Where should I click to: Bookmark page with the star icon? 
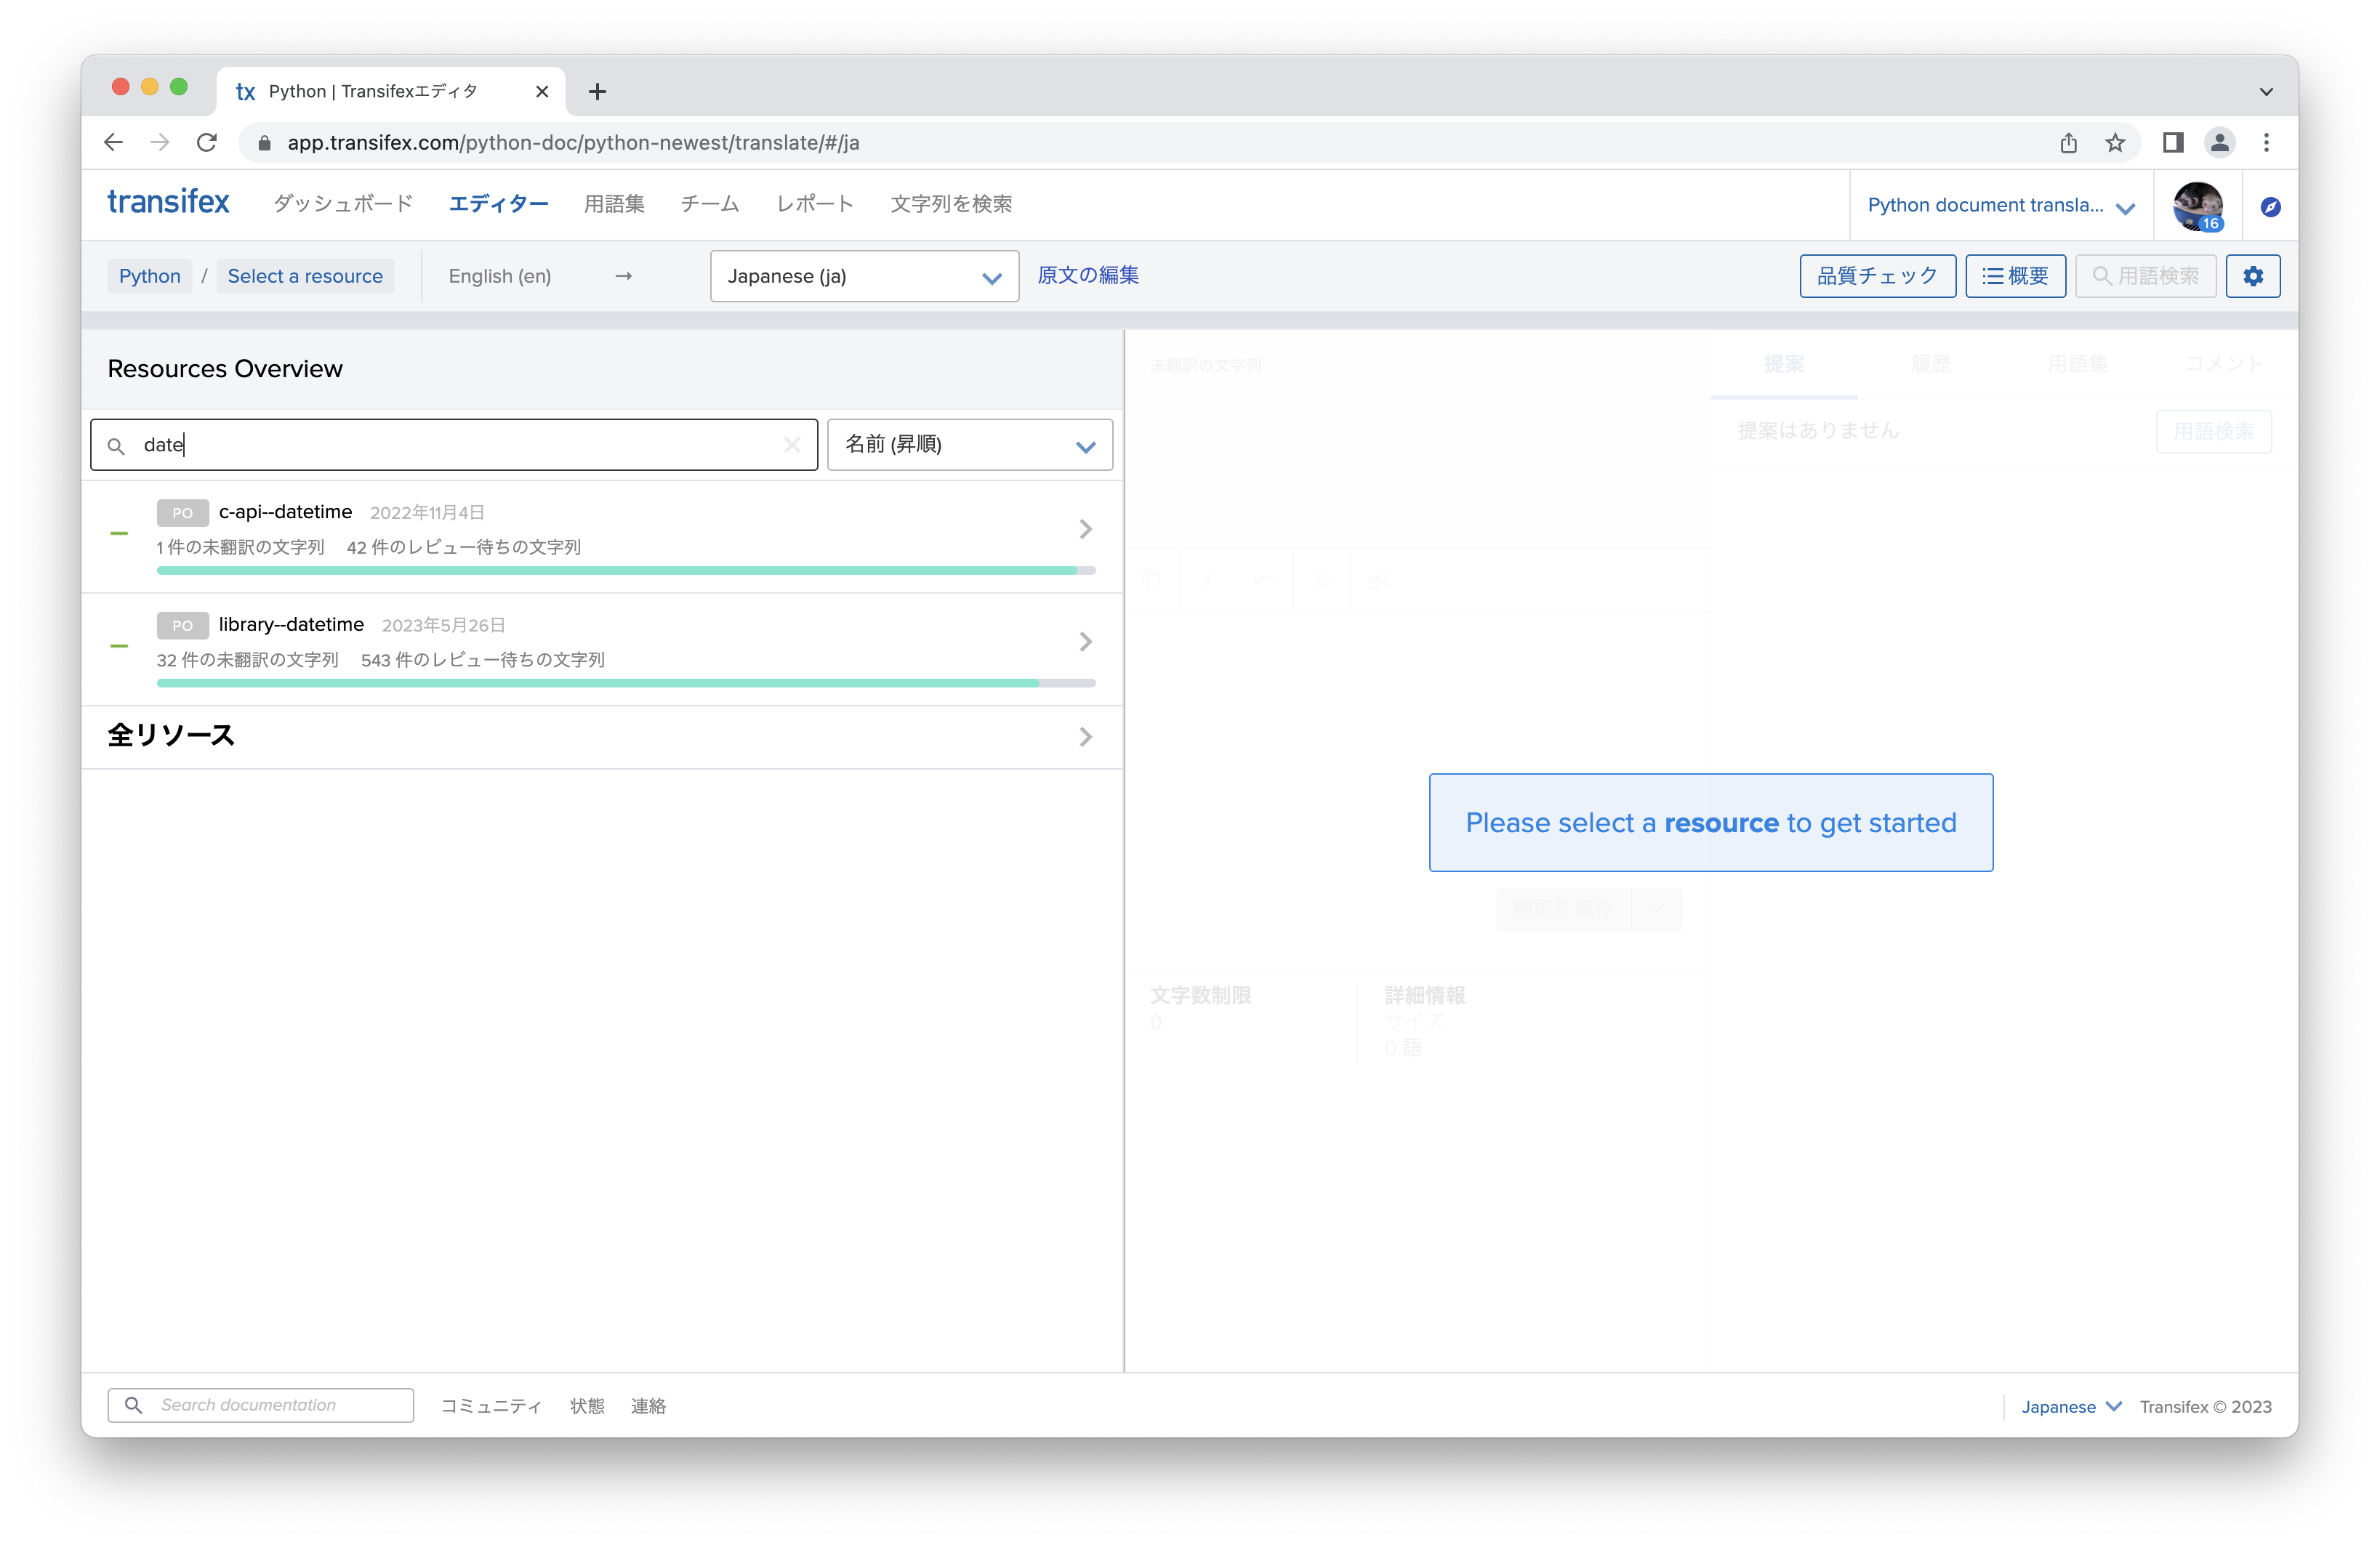(2114, 143)
